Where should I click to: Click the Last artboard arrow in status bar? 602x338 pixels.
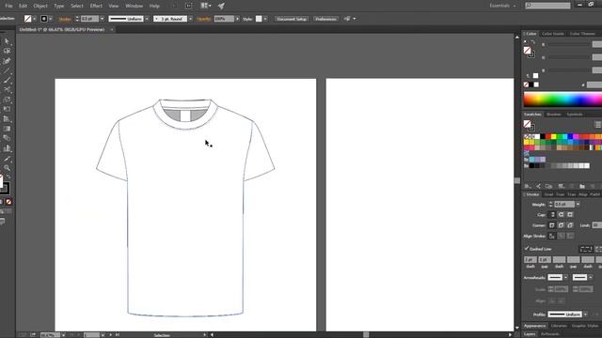(118, 335)
